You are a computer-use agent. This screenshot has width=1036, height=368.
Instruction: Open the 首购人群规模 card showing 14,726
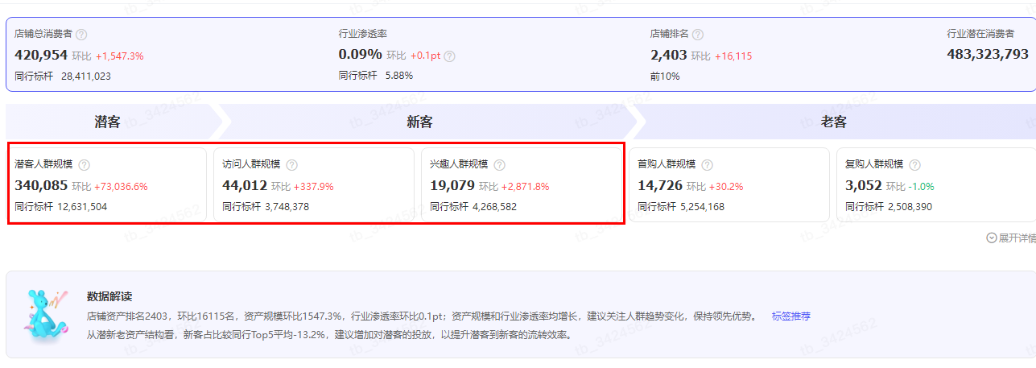729,185
